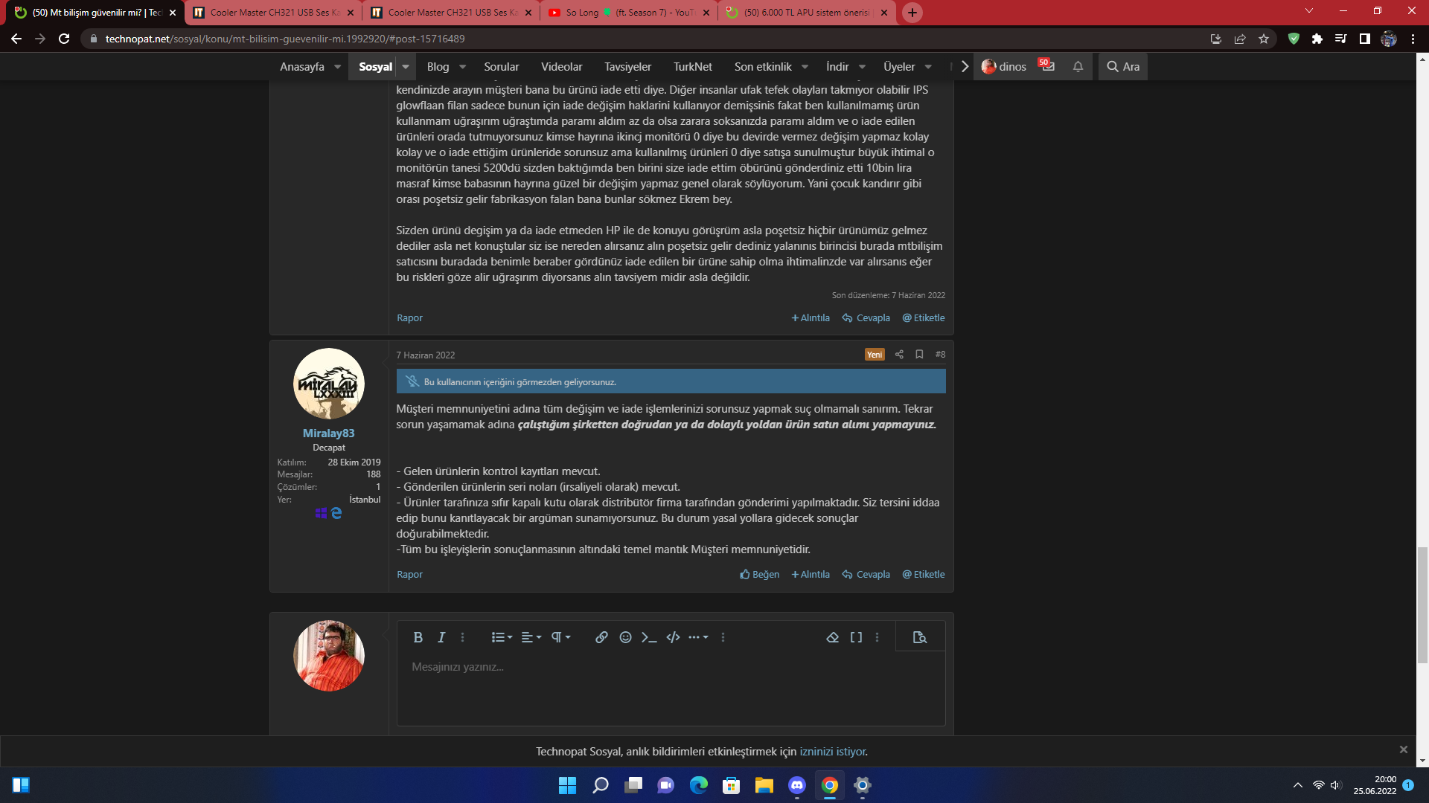The width and height of the screenshot is (1429, 803).
Task: Open the TurkNet menu item
Action: tap(692, 66)
